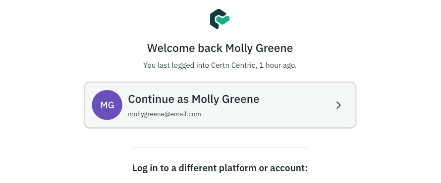
Task: Click the MG initials inside the avatar
Action: click(x=107, y=105)
